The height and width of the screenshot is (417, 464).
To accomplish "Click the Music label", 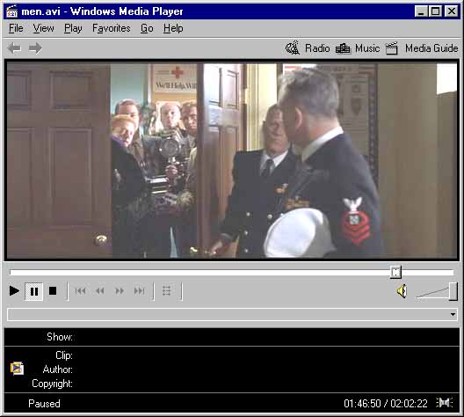I will [367, 48].
